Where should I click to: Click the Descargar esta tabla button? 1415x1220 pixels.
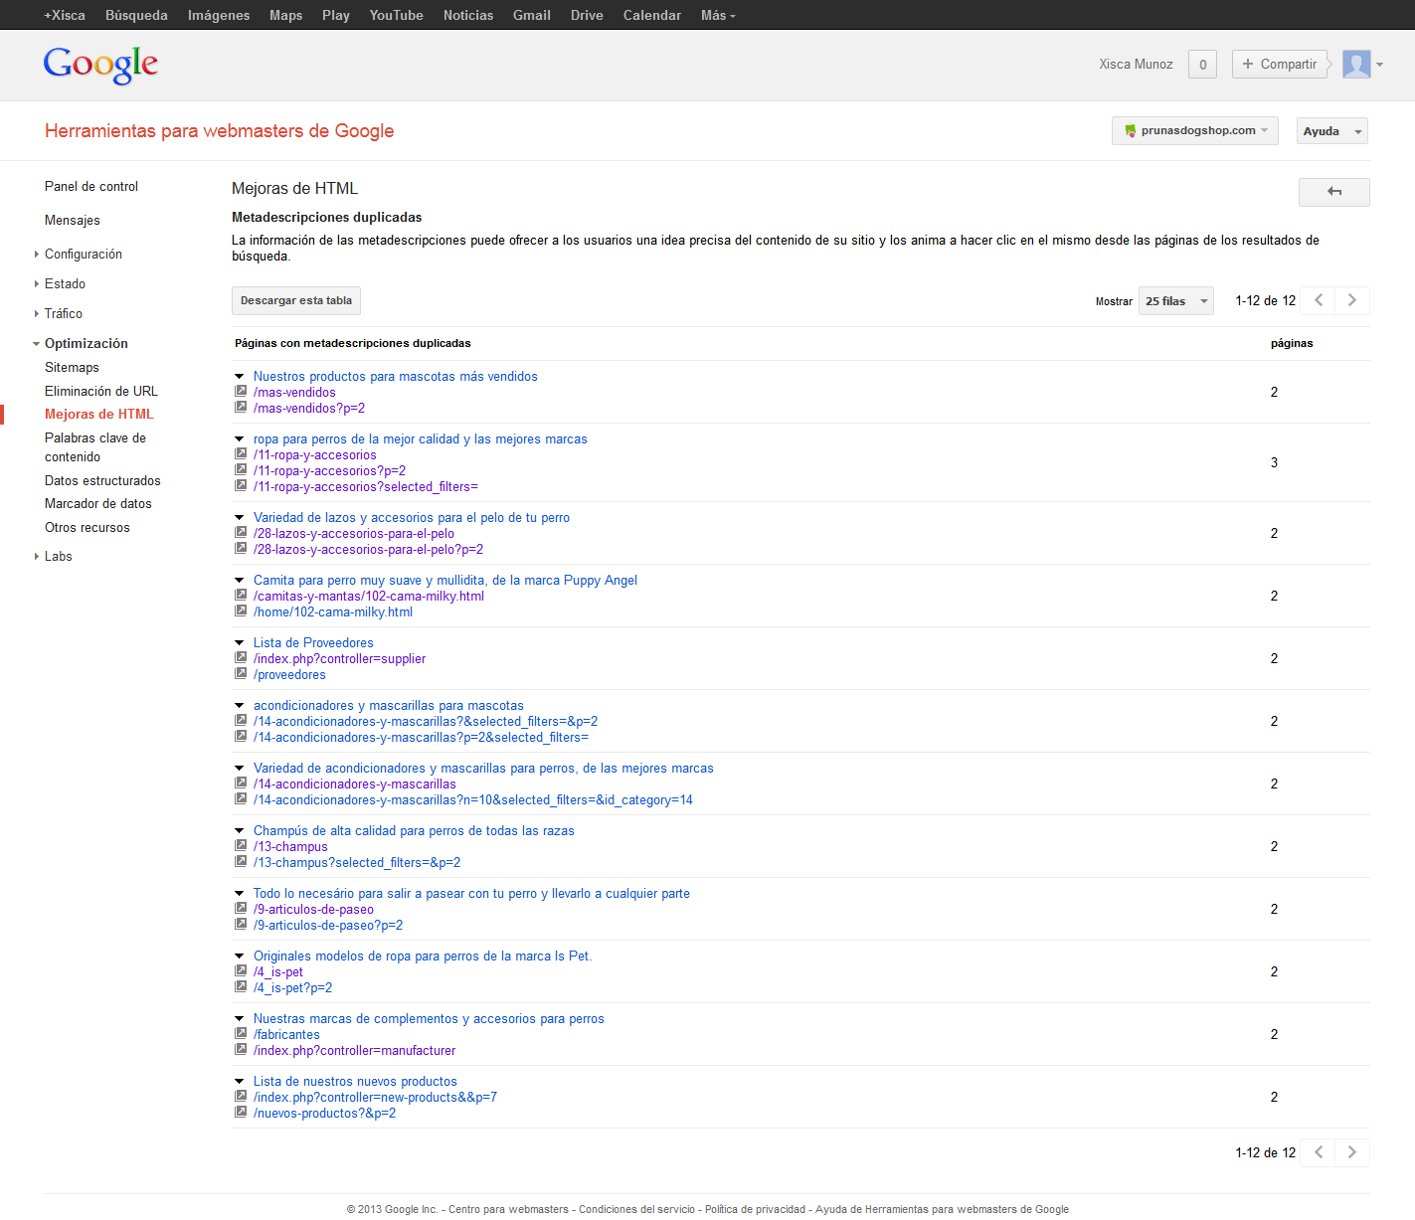point(296,301)
